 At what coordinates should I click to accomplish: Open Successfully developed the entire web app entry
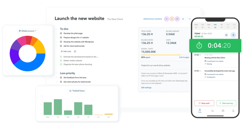click(215, 74)
